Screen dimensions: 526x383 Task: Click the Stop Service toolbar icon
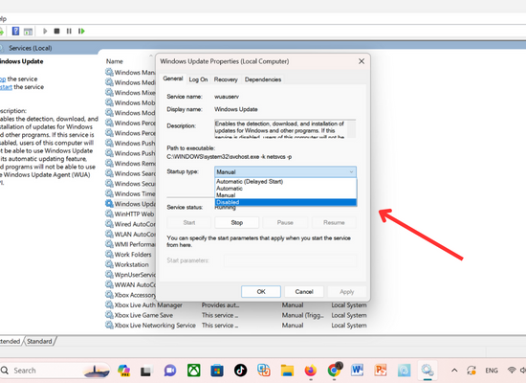tap(56, 32)
